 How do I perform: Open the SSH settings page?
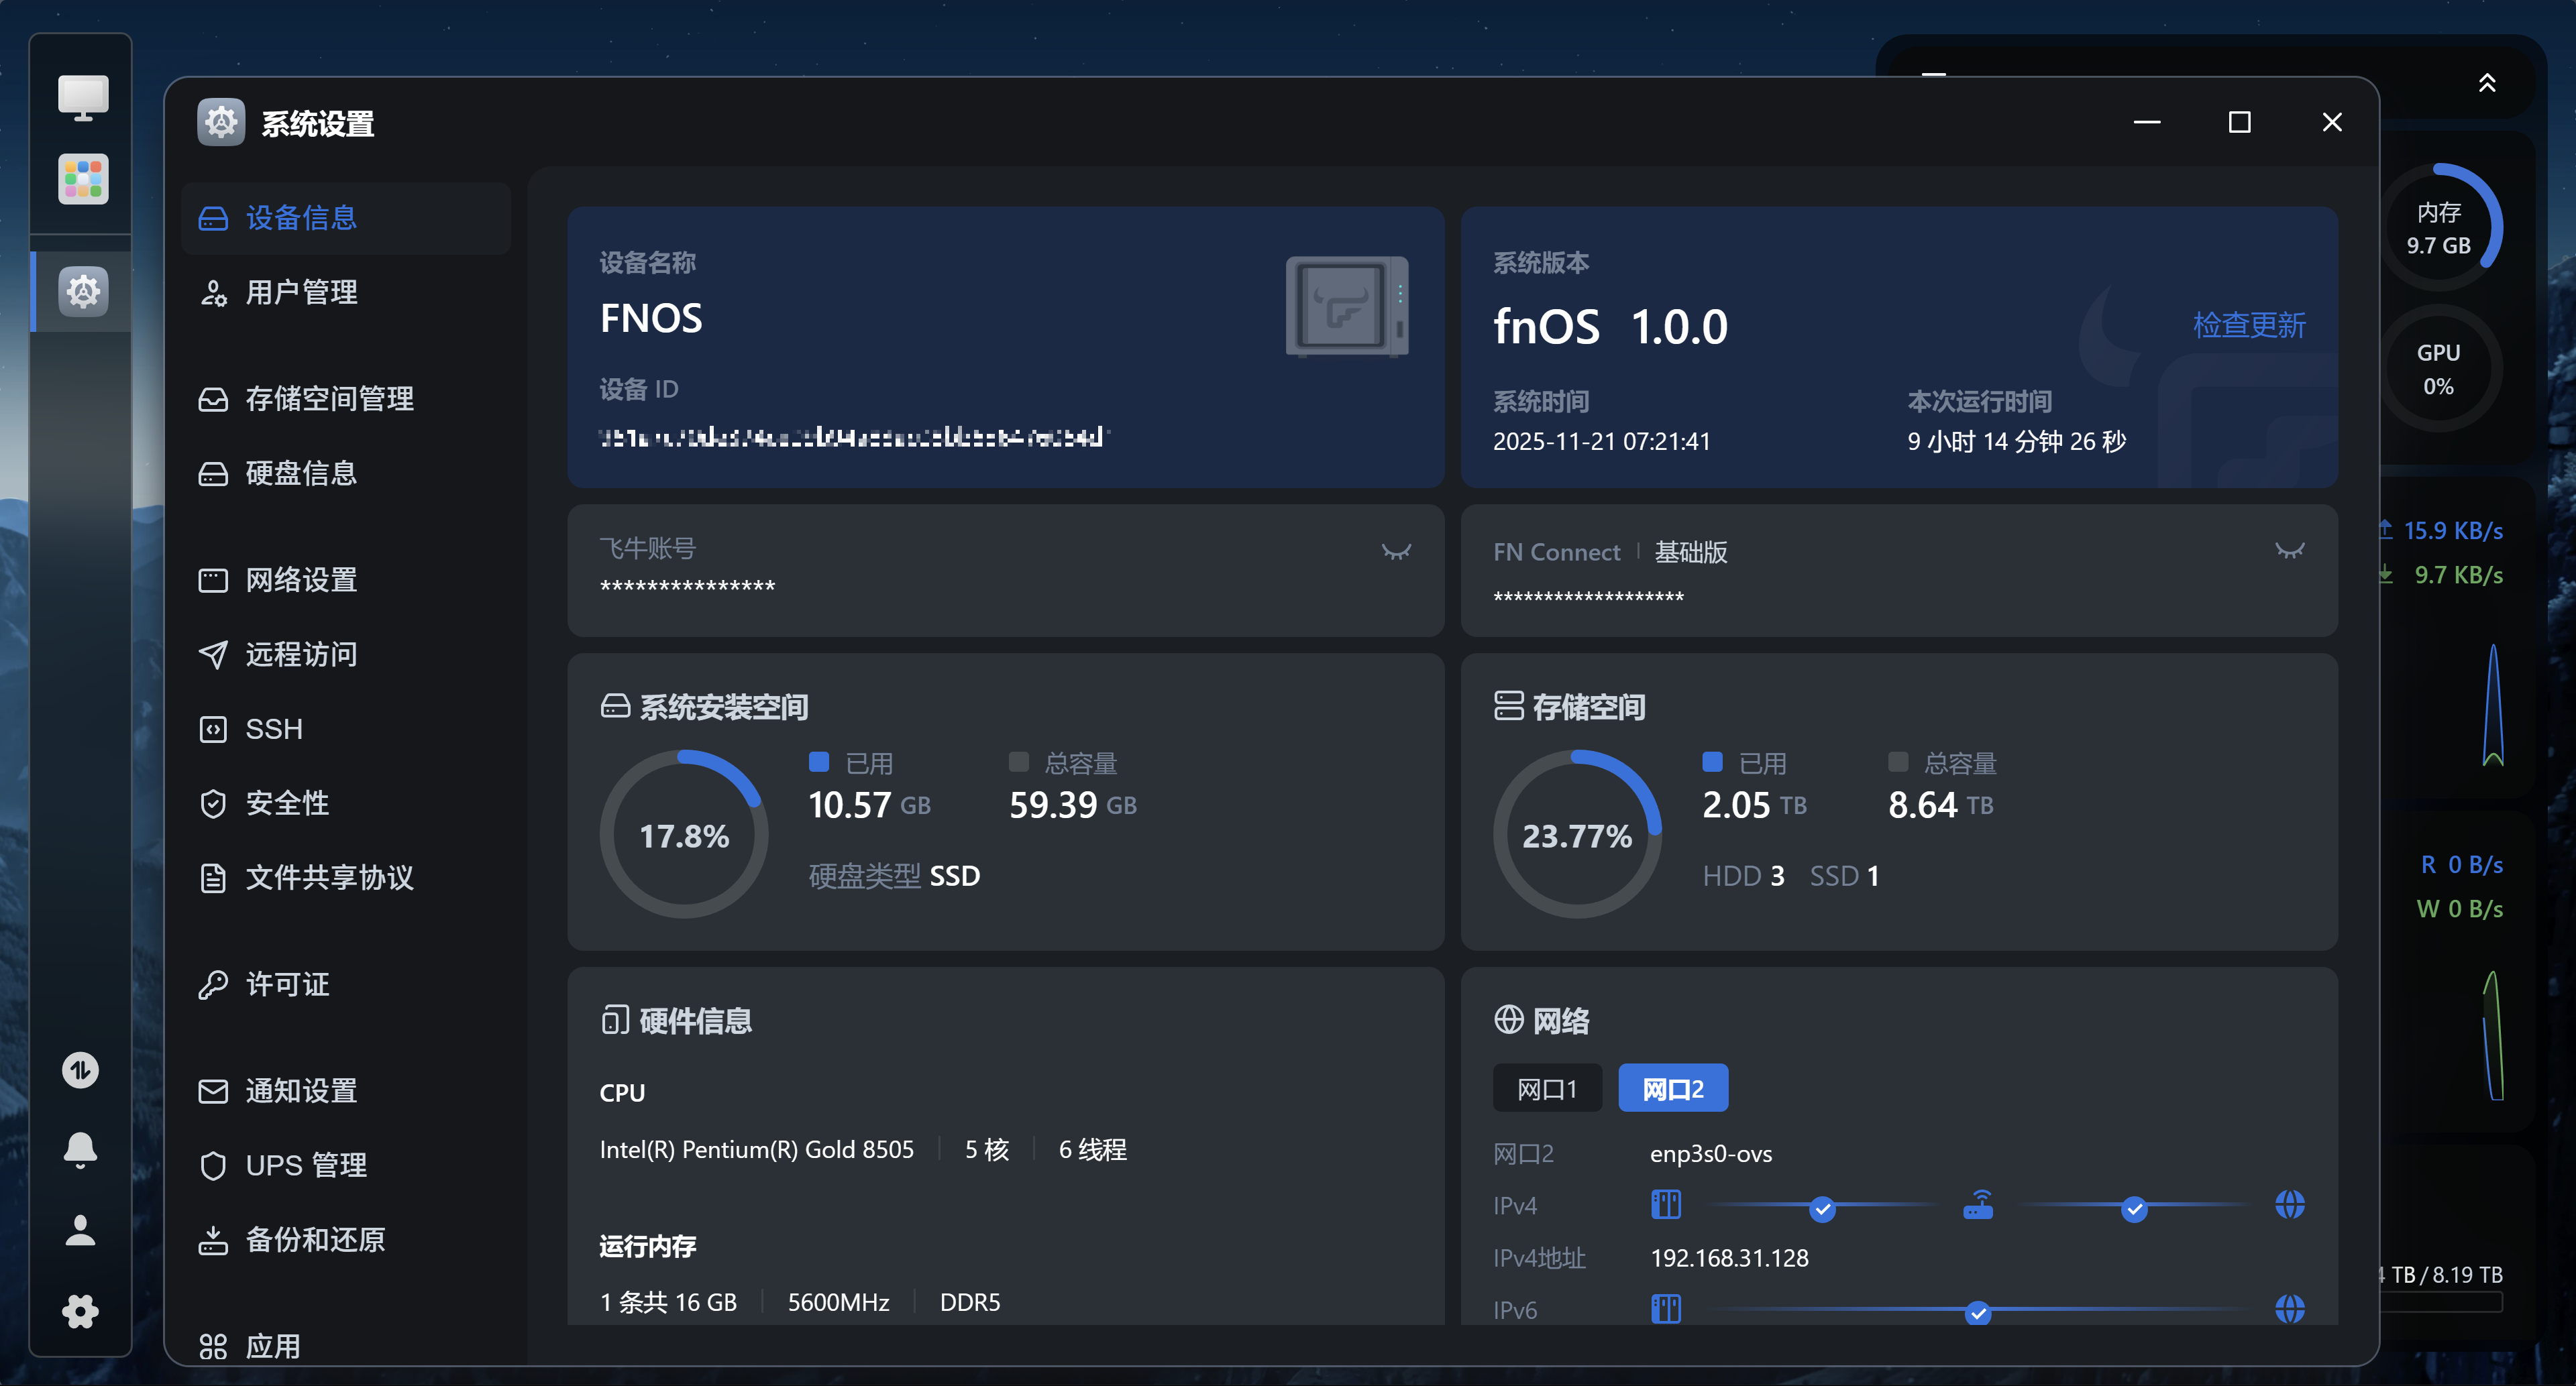pyautogui.click(x=273, y=728)
